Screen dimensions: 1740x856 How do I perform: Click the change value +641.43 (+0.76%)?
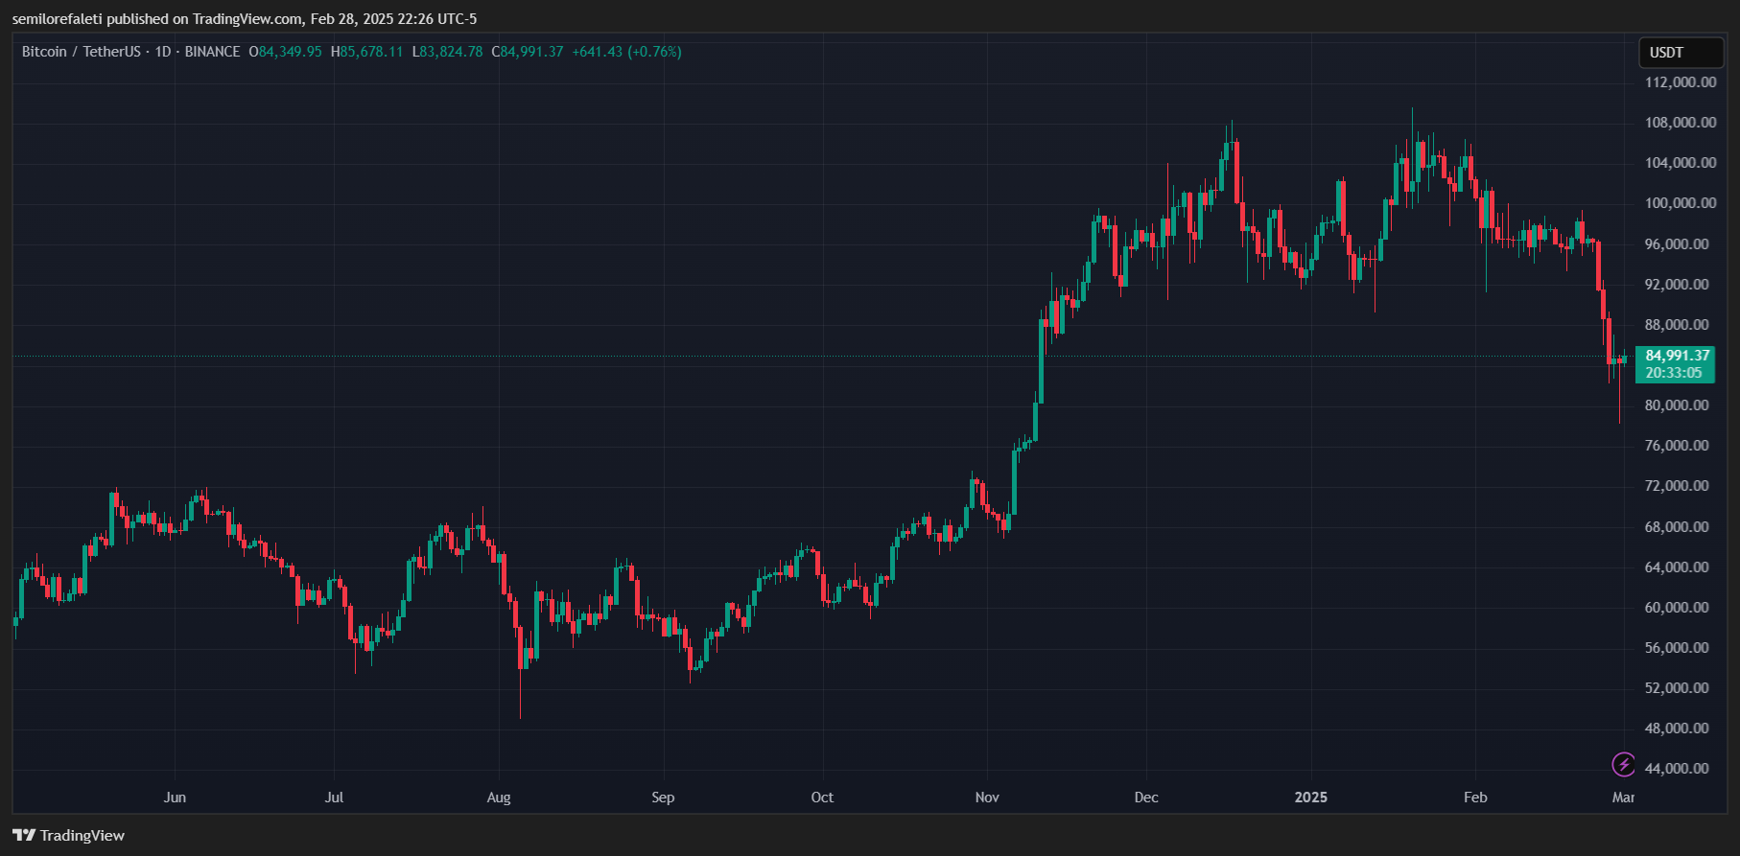coord(627,52)
